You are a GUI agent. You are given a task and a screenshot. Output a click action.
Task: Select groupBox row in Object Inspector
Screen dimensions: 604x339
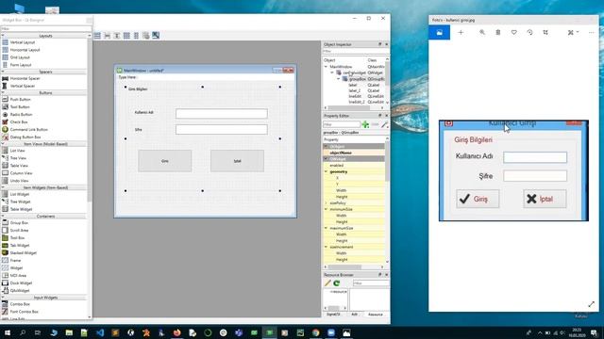coord(354,79)
